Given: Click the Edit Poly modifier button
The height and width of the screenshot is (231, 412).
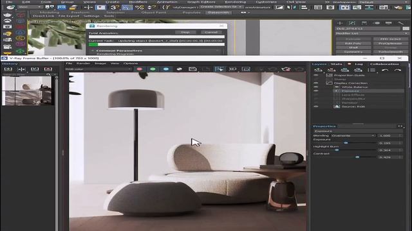Looking at the screenshot, I should click(x=353, y=44).
